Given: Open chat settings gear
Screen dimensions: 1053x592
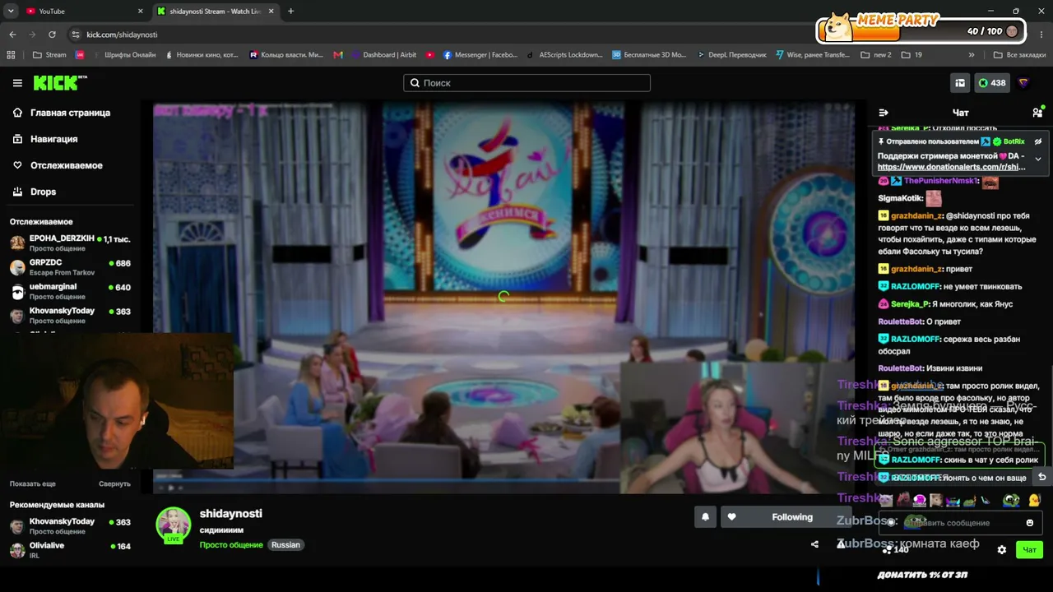Looking at the screenshot, I should pyautogui.click(x=1001, y=550).
